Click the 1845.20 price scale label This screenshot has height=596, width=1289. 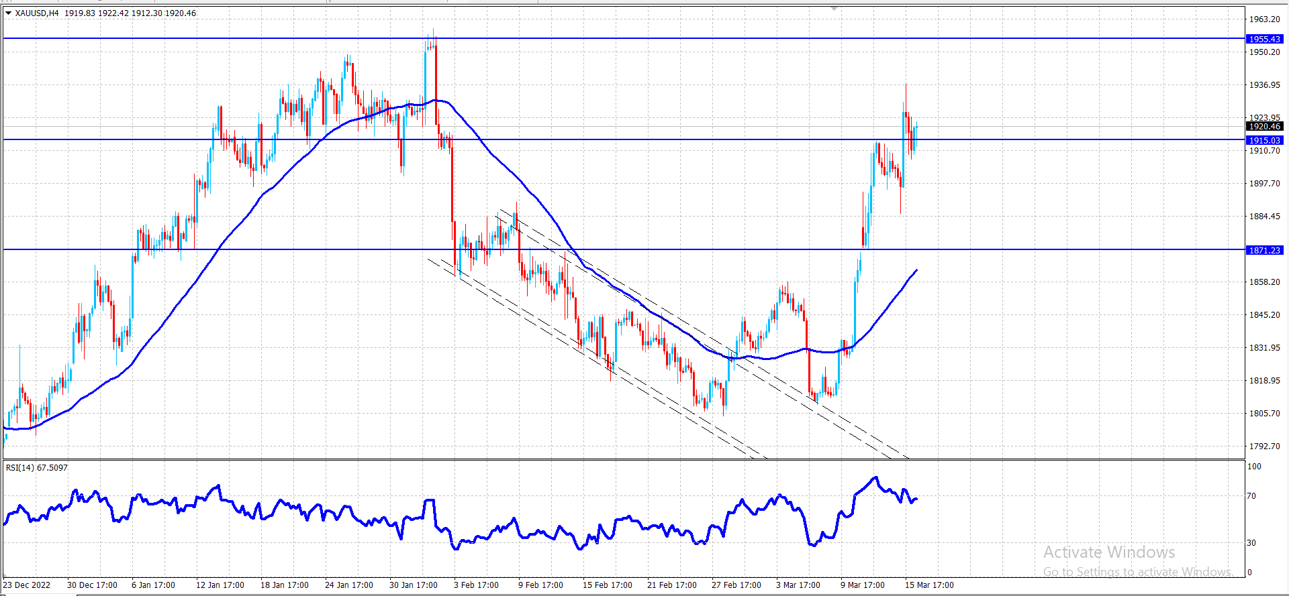[x=1265, y=314]
